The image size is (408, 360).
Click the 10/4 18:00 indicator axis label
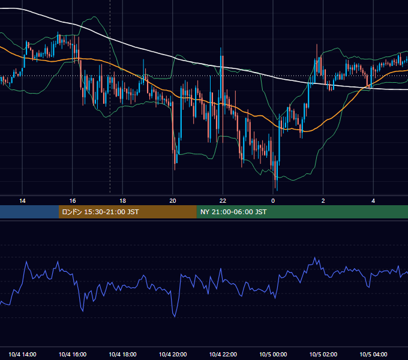coord(122,354)
